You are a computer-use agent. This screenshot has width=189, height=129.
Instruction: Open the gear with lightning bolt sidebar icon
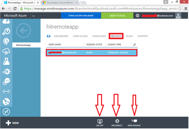click(6, 31)
